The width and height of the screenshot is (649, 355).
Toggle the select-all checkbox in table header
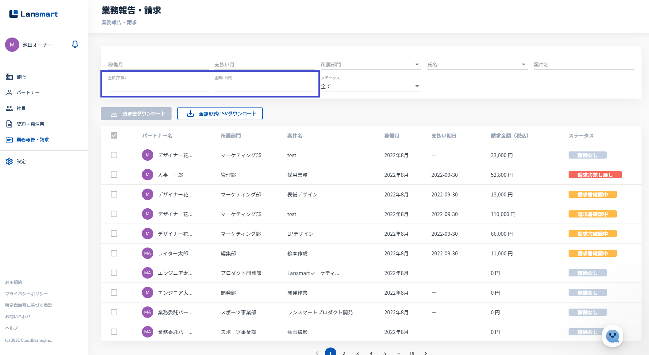click(x=114, y=135)
